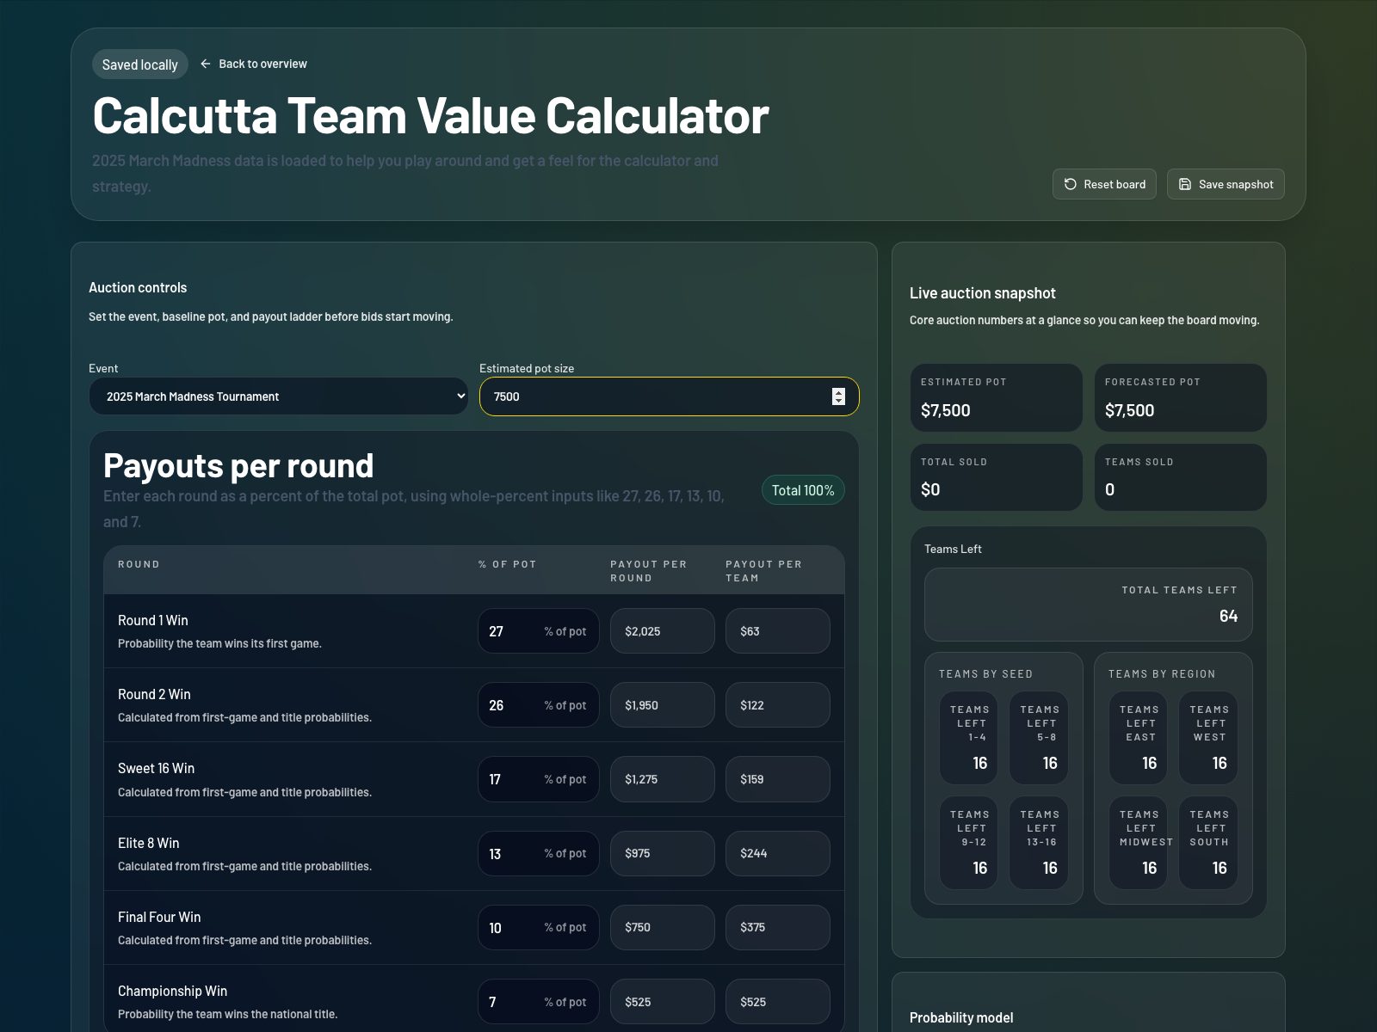
Task: Click the Total 100% badge
Action: click(x=802, y=490)
